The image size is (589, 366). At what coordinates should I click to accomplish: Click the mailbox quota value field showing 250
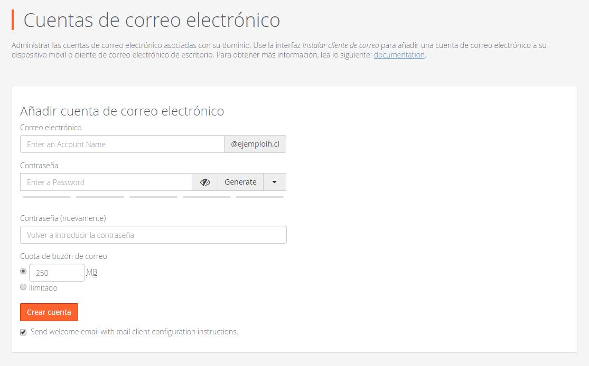click(57, 273)
